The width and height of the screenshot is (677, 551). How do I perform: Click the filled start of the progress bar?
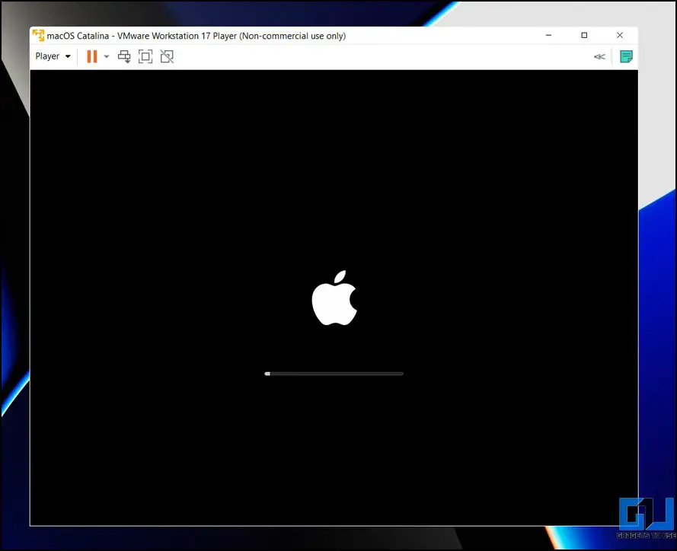point(267,374)
